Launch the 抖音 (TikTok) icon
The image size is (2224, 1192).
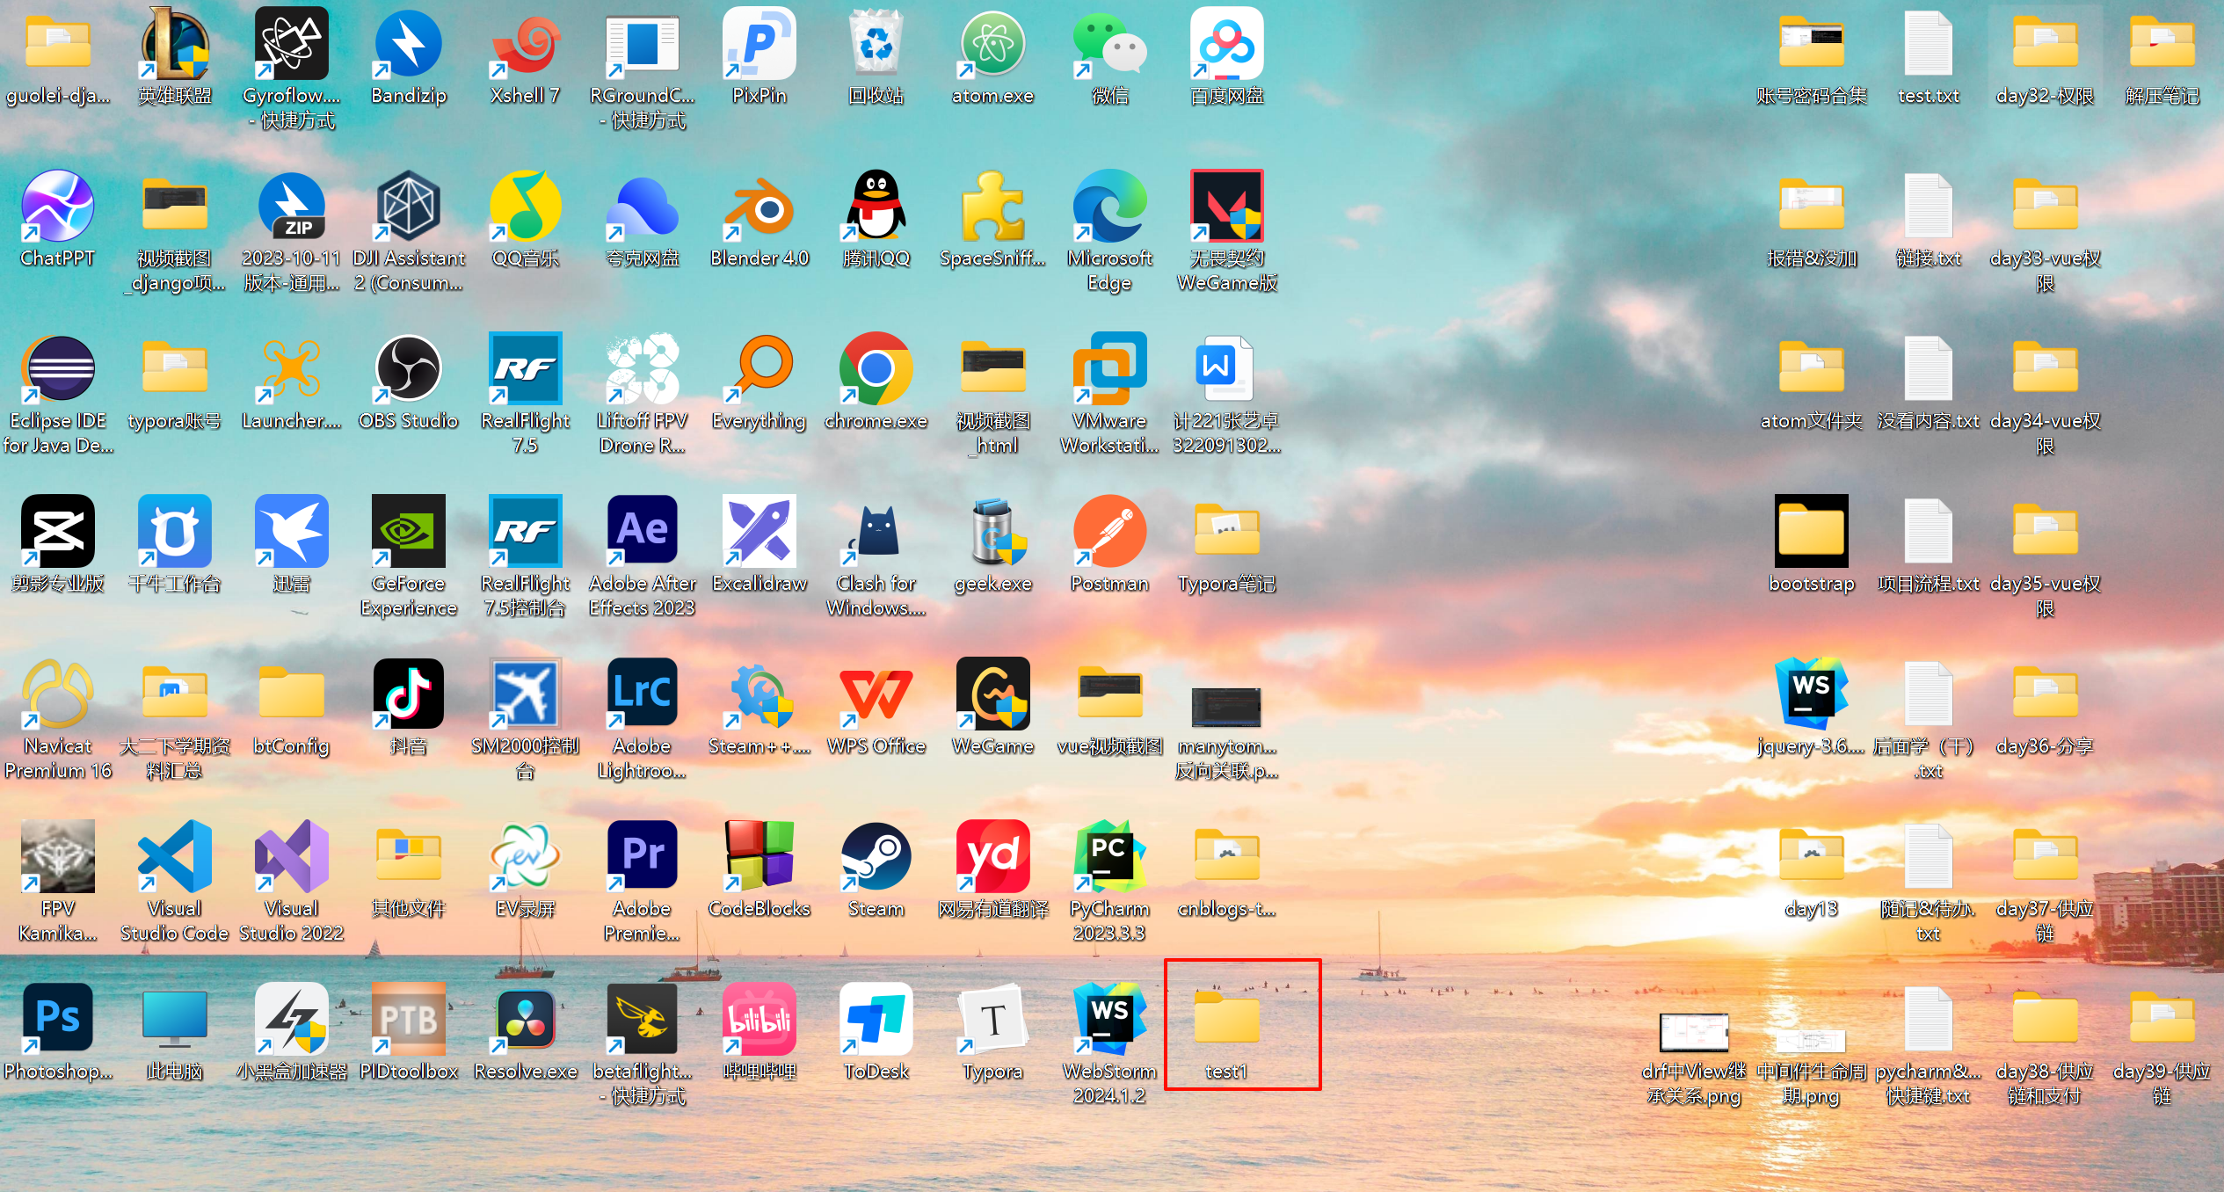click(x=409, y=694)
